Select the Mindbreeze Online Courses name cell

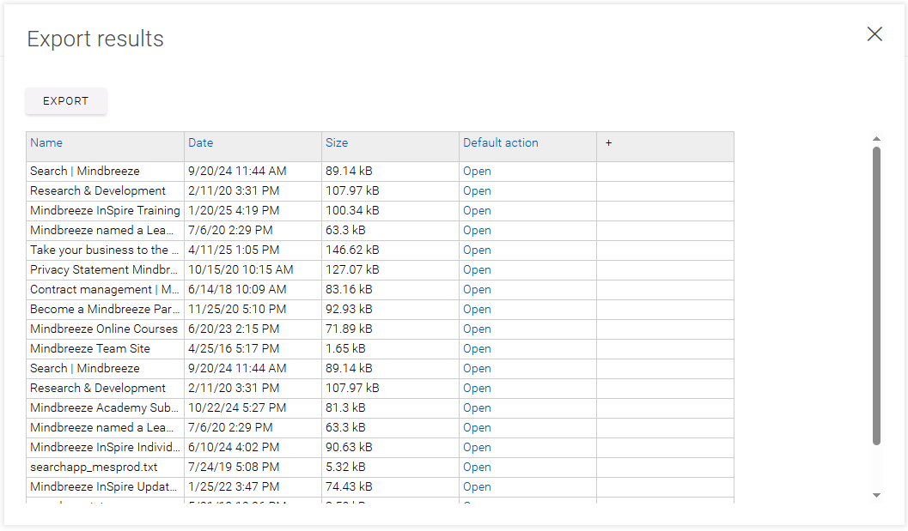coord(105,329)
